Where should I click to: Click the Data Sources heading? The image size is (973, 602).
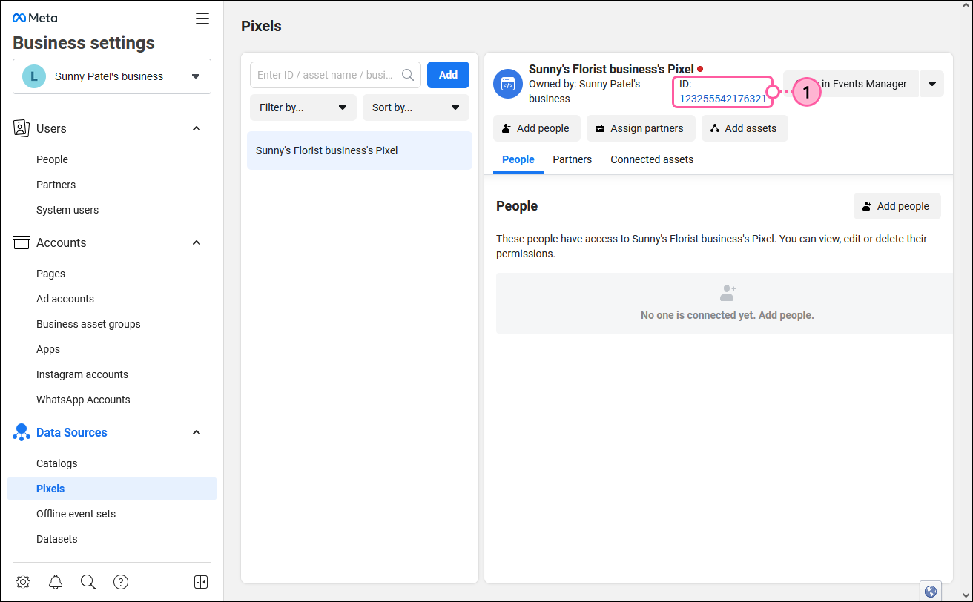pos(72,432)
